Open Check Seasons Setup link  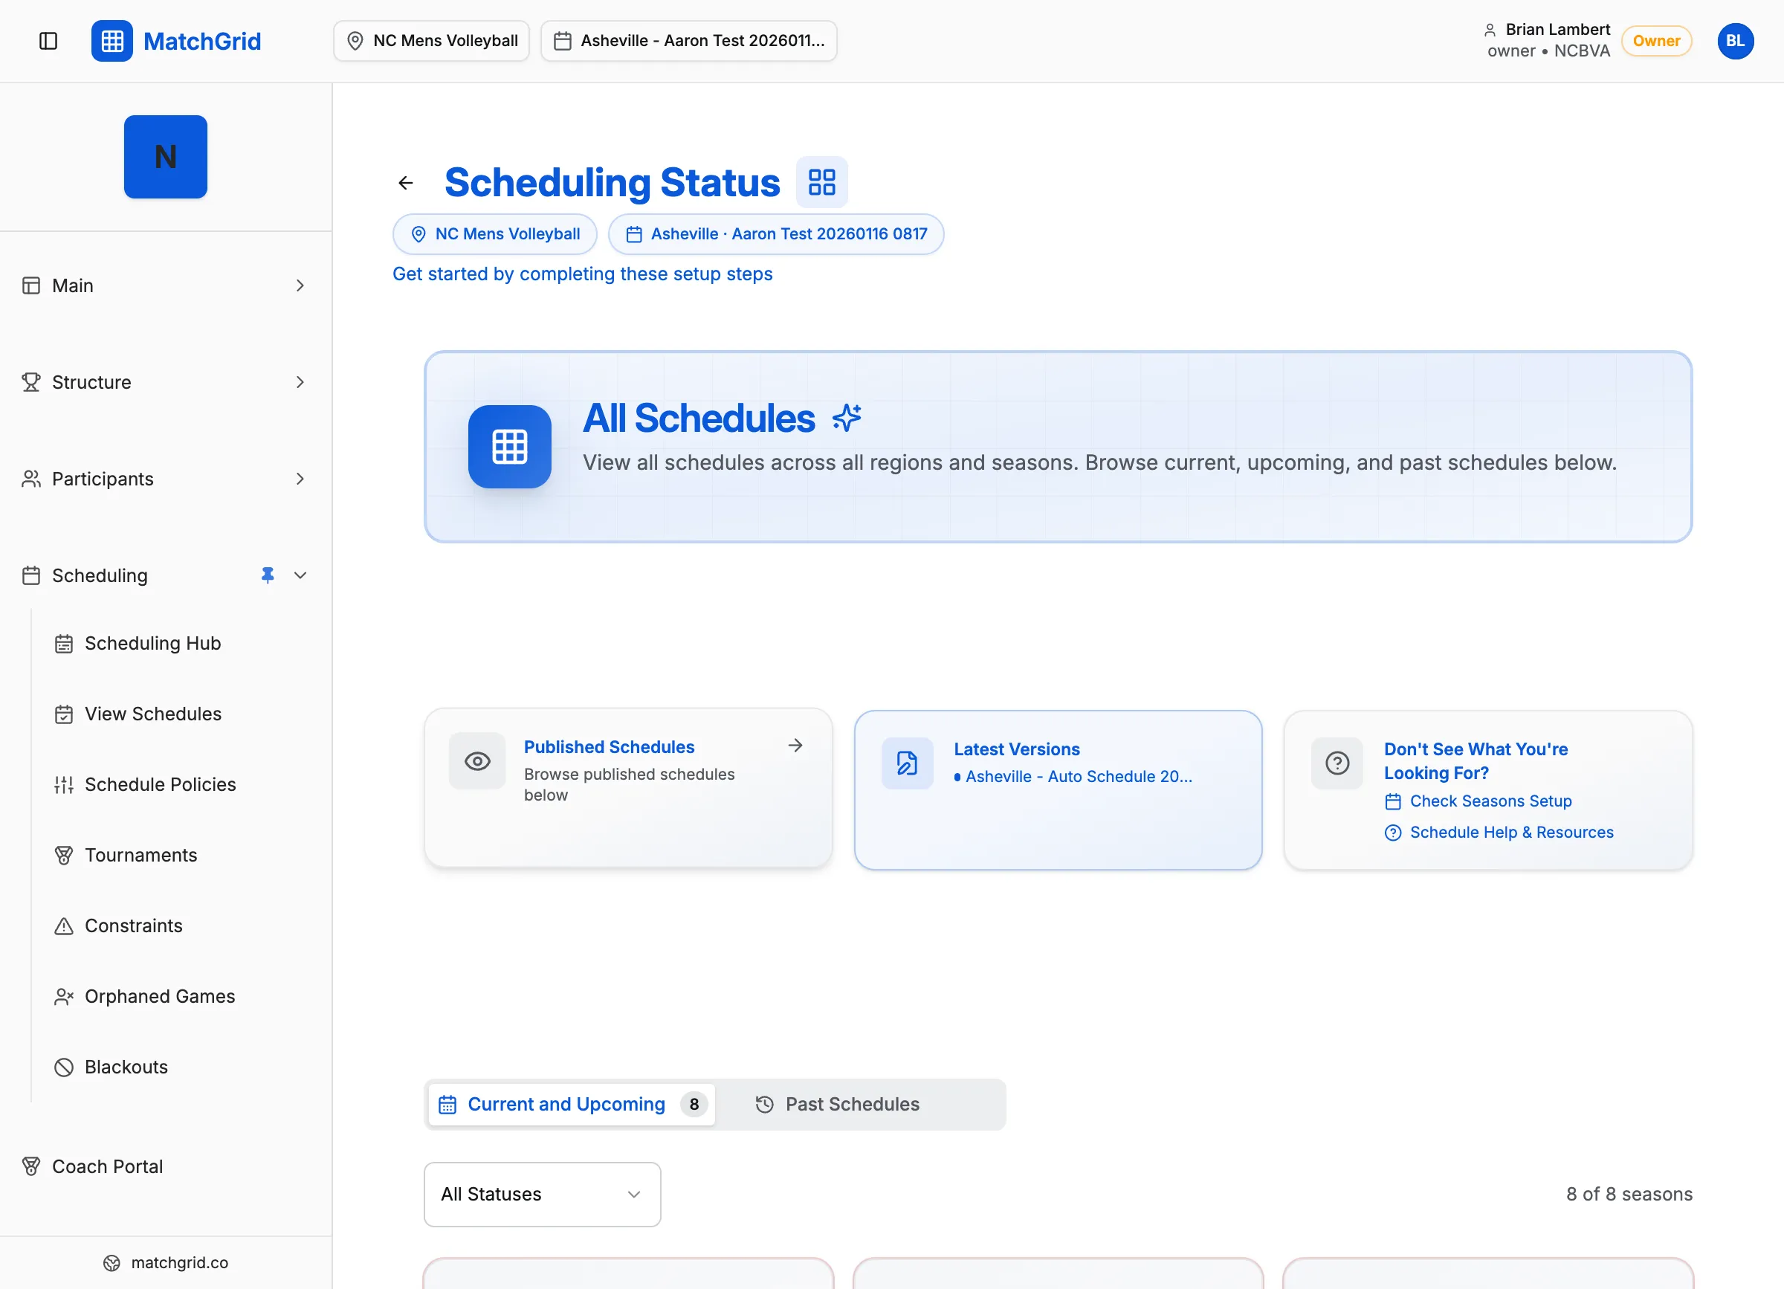[1490, 801]
